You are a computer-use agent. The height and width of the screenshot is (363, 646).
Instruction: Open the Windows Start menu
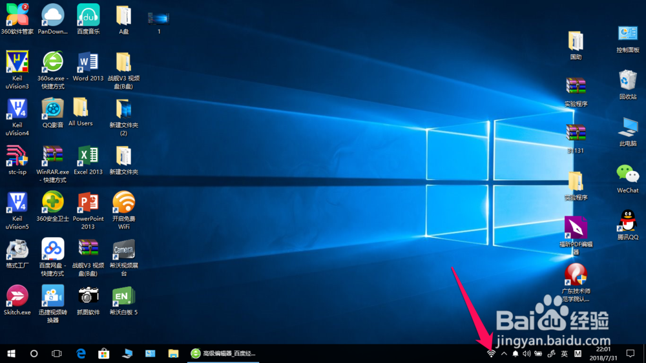coord(11,353)
